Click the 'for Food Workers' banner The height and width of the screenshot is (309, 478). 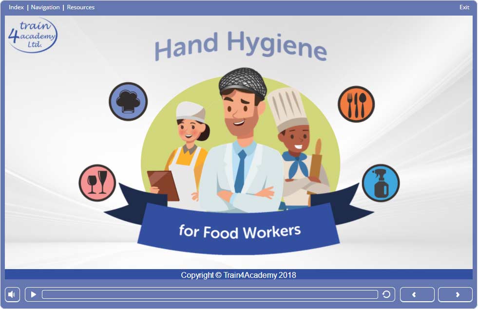pyautogui.click(x=239, y=230)
